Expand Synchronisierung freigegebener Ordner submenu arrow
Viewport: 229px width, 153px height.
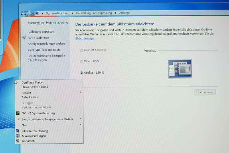coord(80,119)
